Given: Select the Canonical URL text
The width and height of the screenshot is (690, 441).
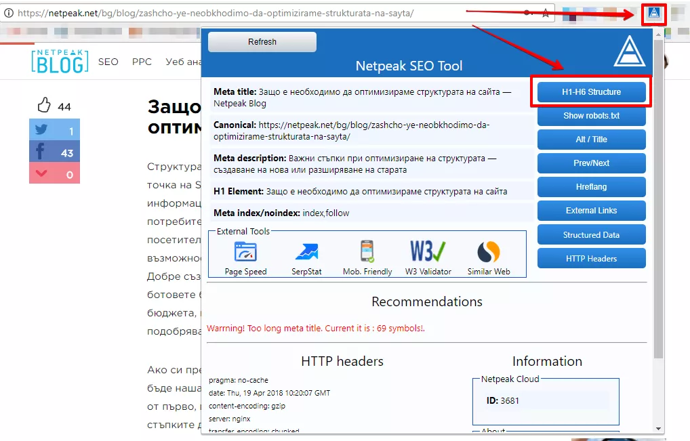Looking at the screenshot, I should pos(351,131).
